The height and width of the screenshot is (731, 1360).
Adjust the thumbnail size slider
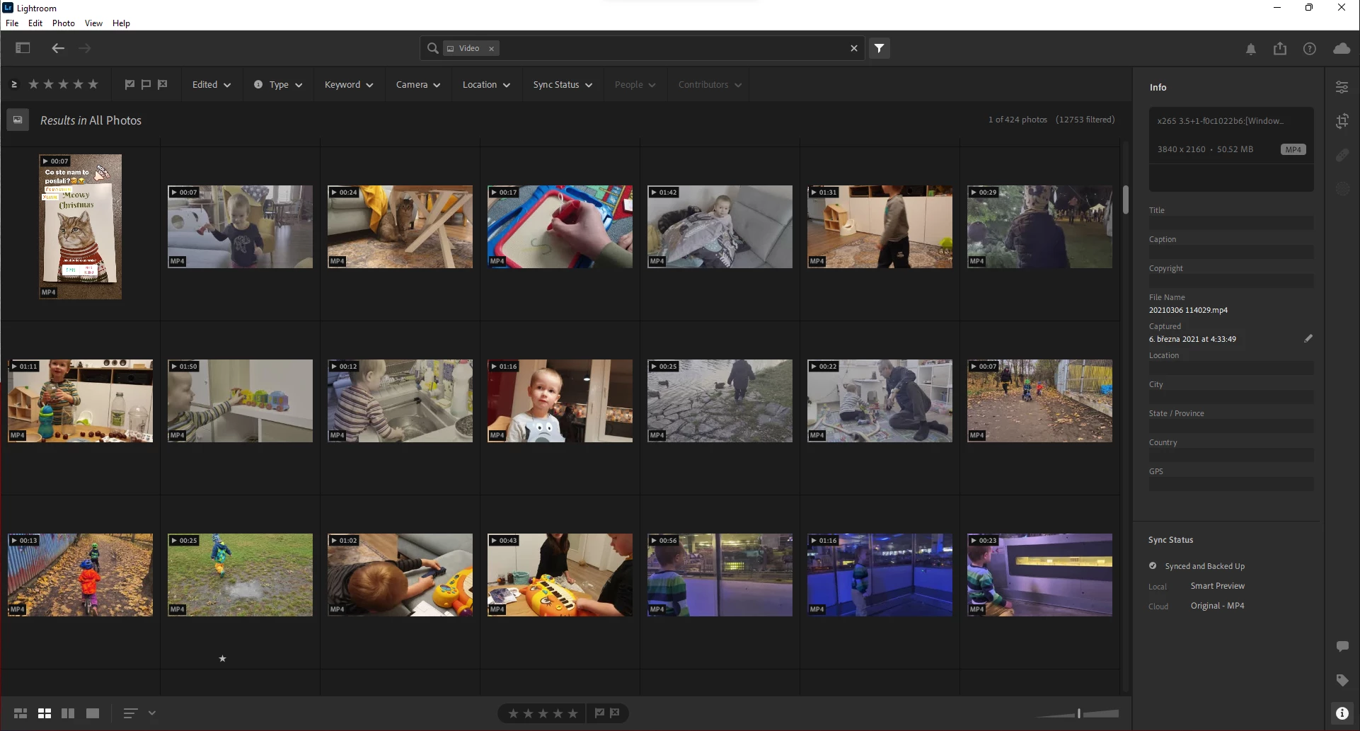coord(1078,713)
